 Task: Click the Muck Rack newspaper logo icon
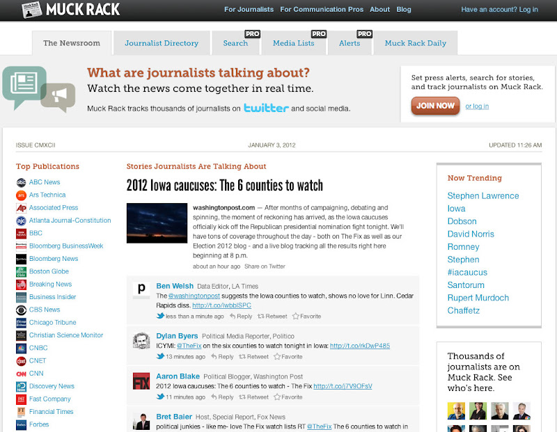31,10
